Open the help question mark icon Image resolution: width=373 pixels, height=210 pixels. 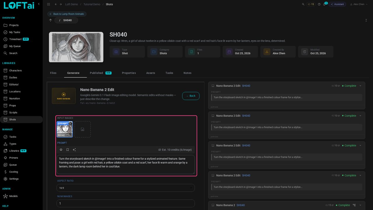(319, 4)
